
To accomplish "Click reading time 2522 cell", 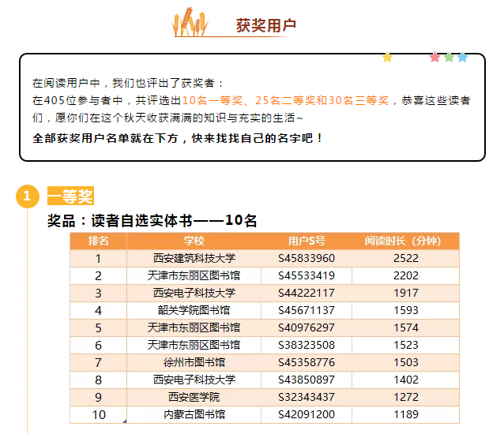I will 406,258.
